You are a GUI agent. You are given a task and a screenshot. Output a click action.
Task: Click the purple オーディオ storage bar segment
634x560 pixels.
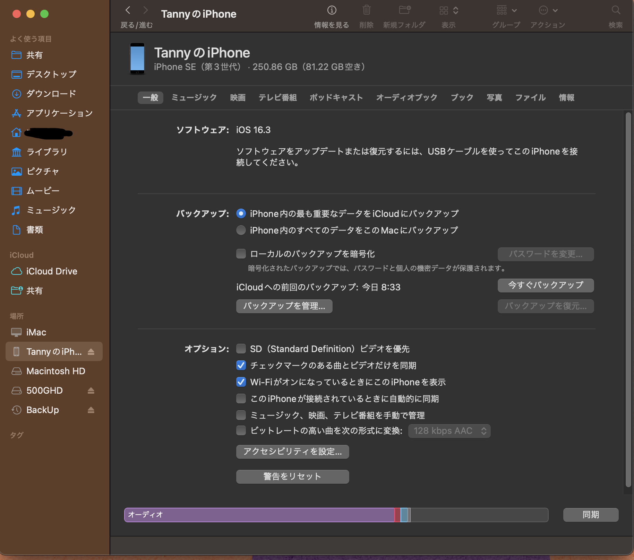(x=259, y=515)
